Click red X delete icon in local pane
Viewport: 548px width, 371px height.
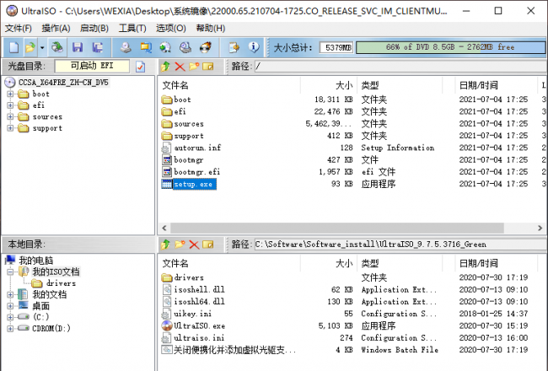pos(194,244)
